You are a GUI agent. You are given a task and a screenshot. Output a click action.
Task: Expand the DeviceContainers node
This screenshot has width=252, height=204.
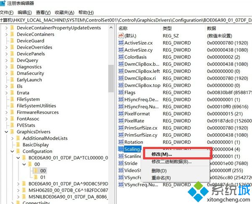(x=6, y=34)
